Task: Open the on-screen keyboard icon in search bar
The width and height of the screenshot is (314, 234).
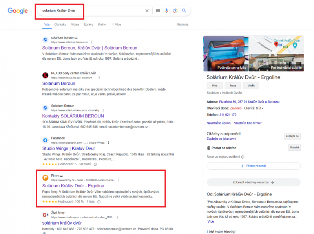Action: (x=158, y=11)
